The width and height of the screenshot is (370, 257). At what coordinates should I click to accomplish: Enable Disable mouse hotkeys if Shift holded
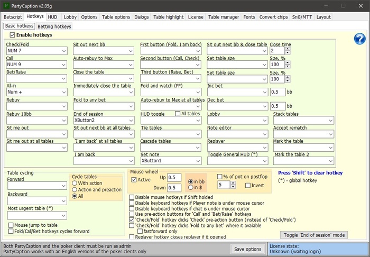132,197
